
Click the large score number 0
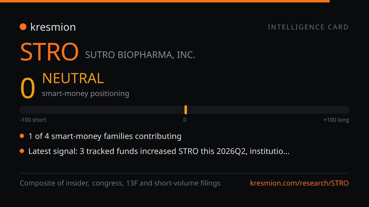pos(28,88)
